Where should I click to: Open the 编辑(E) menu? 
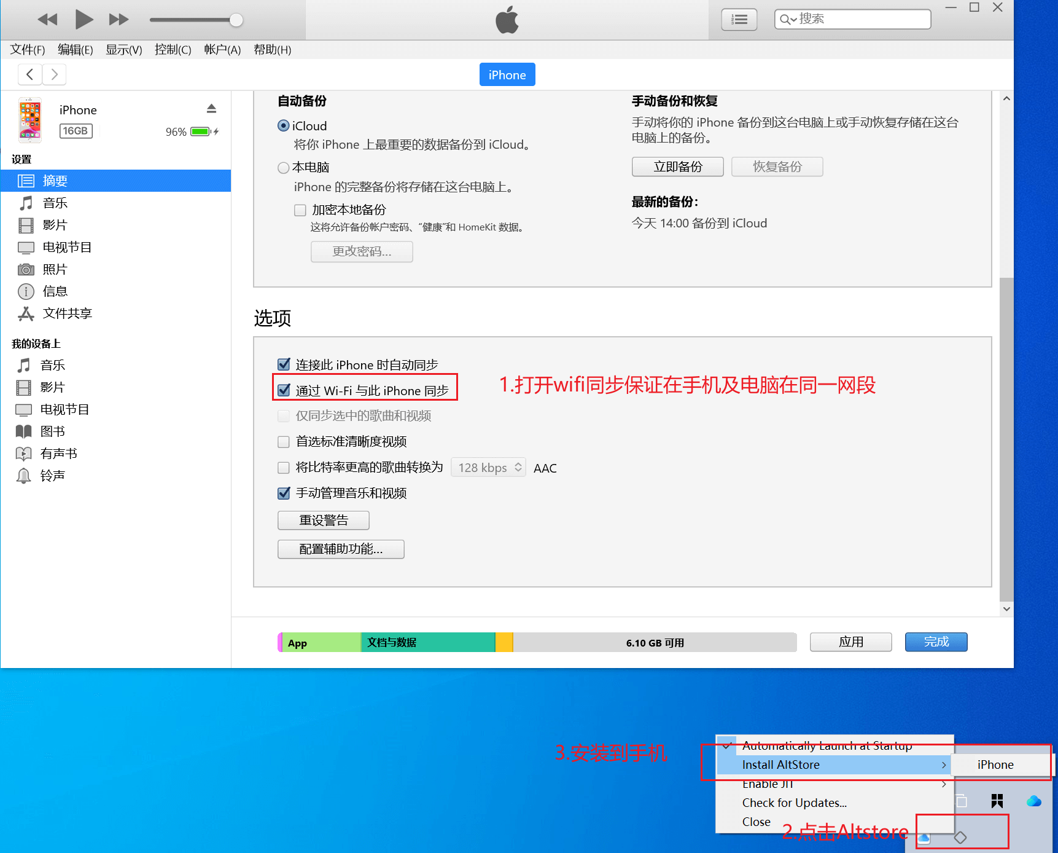pyautogui.click(x=76, y=50)
